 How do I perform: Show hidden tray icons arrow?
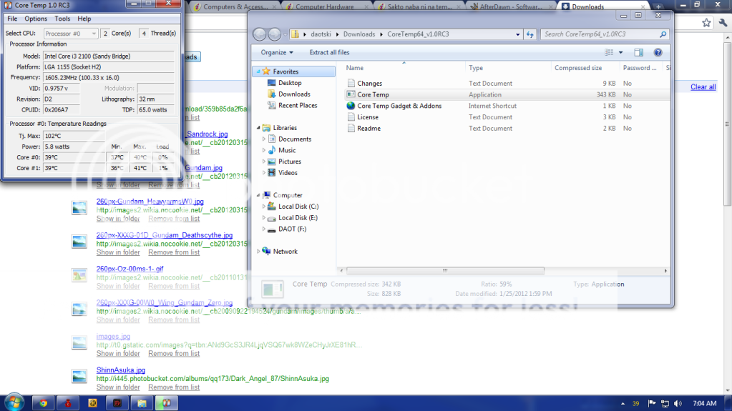tap(623, 404)
